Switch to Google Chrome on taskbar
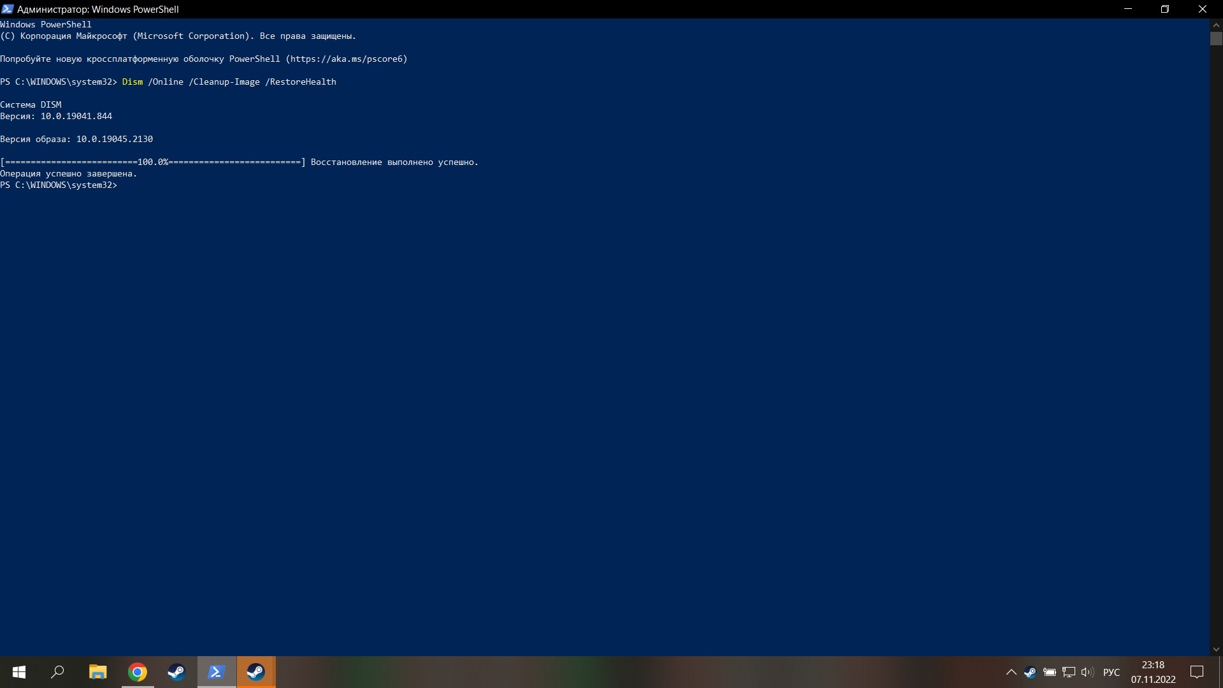Image resolution: width=1223 pixels, height=688 pixels. click(138, 672)
